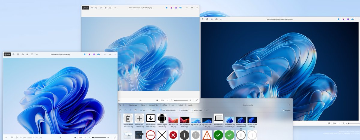Adjust zoom slider in commercial-bg.921693e9.jpg window
This screenshot has height=140, width=360.
point(99,137)
